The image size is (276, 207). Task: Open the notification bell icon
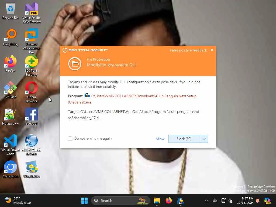[x=258, y=201]
